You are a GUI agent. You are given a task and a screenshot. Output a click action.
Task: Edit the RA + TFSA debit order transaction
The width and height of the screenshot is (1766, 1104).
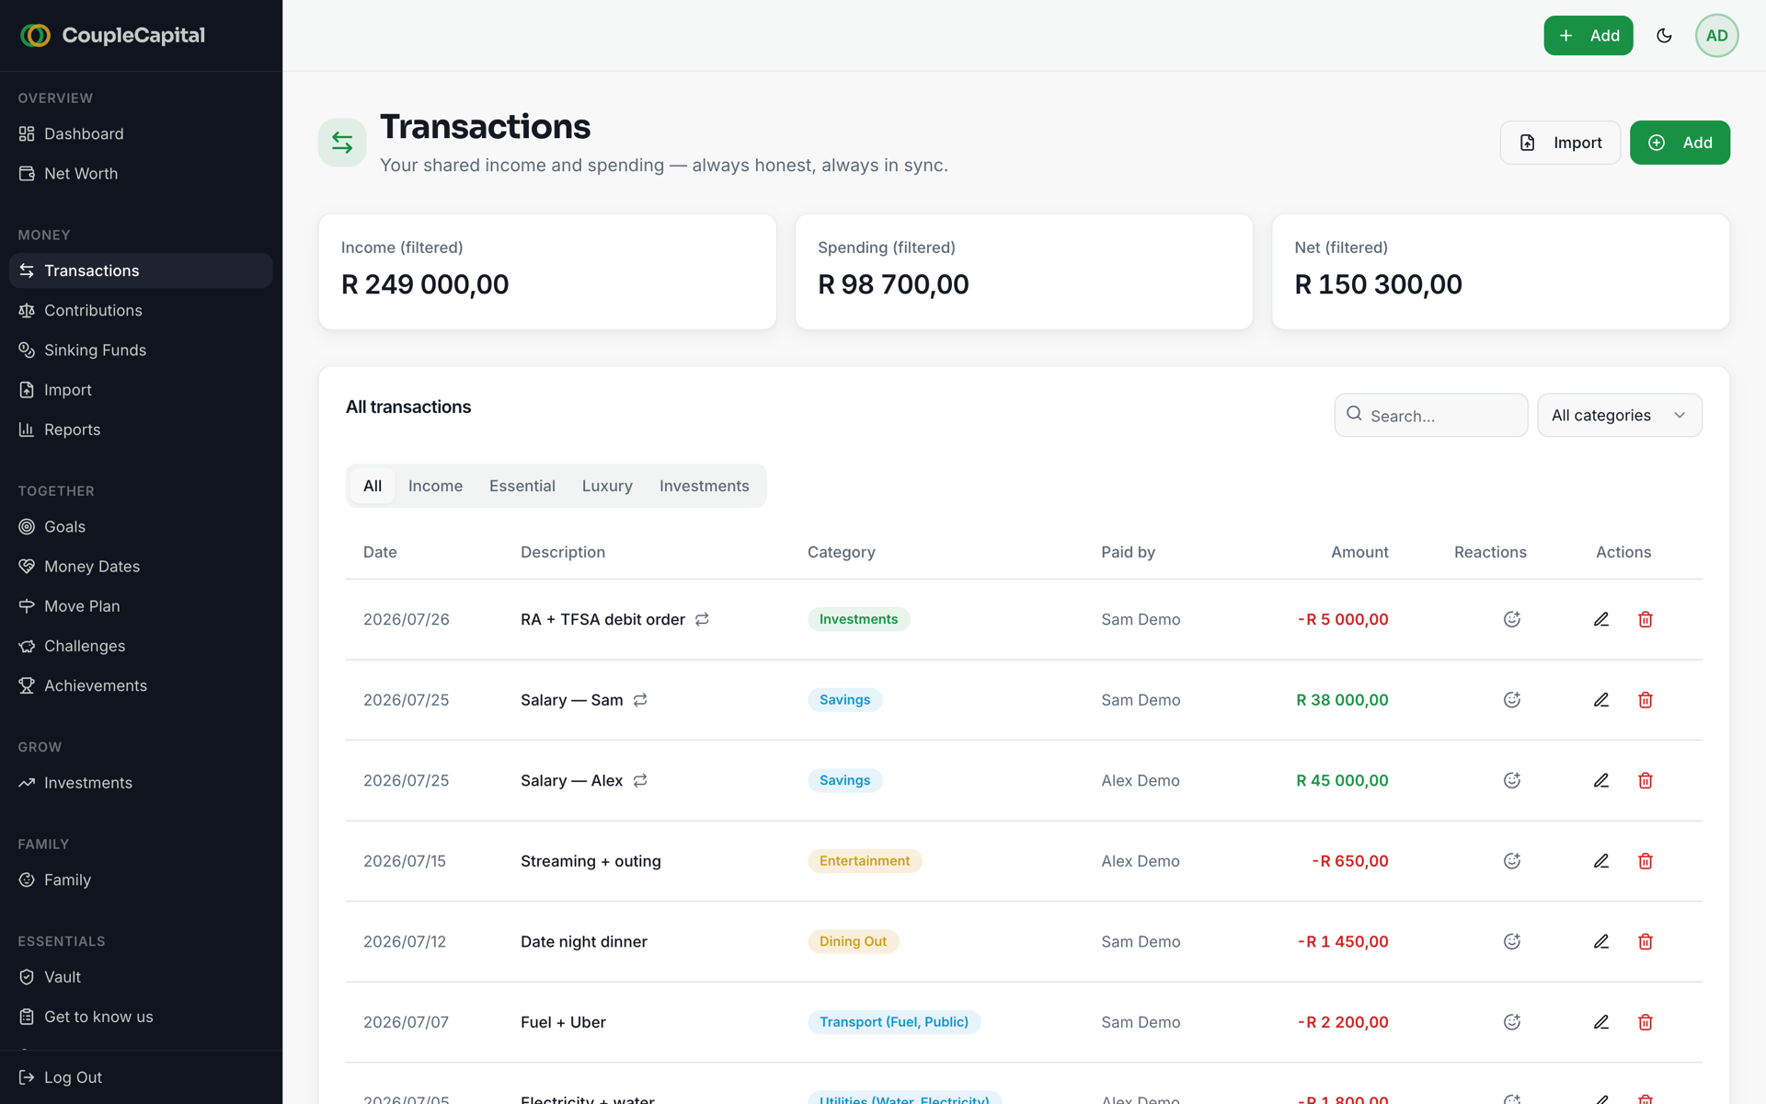[x=1600, y=619]
